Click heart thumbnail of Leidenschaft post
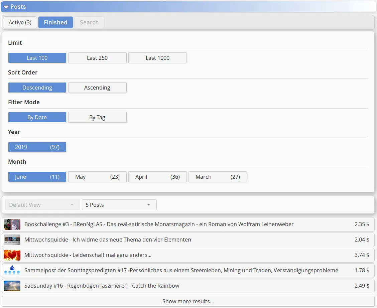This screenshot has height=308, width=377. click(12, 255)
